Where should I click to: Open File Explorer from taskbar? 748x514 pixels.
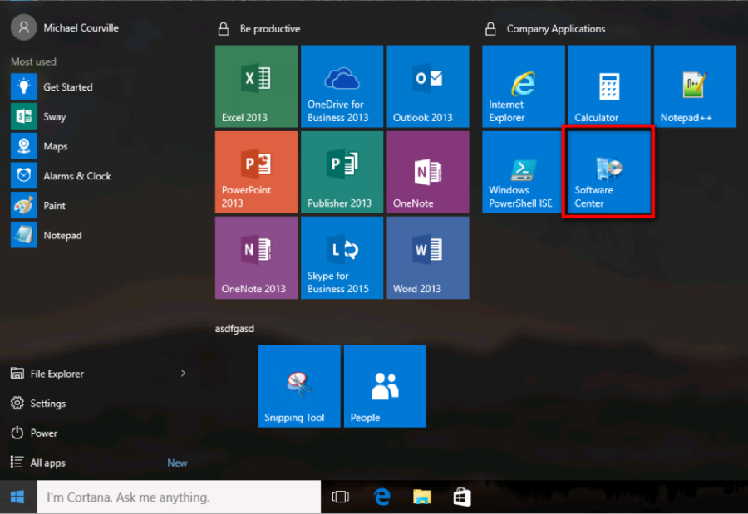click(421, 497)
